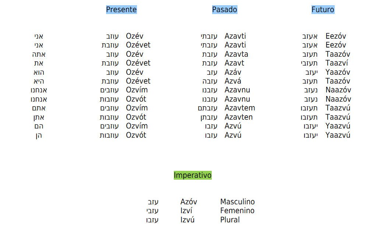This screenshot has height=229, width=380.
Task: Click the Hebrew pronoun אתה
Action: [x=39, y=54]
